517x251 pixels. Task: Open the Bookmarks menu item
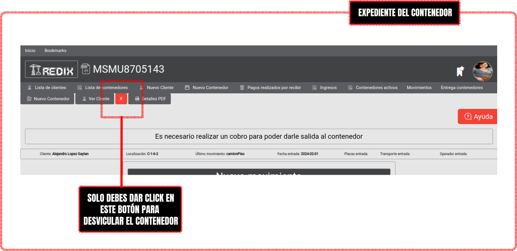[55, 50]
